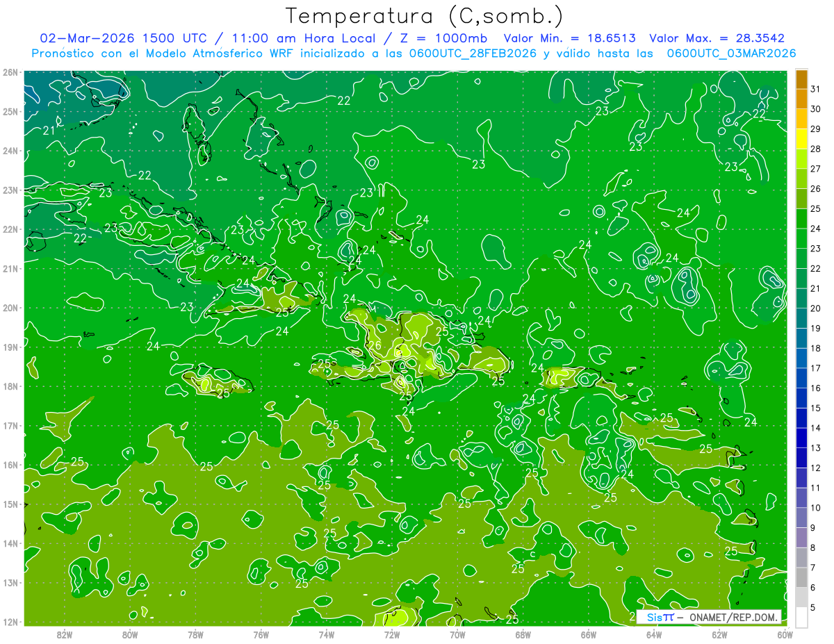
Task: Click the purple legend swatch between 9 and 10
Action: coord(801,518)
